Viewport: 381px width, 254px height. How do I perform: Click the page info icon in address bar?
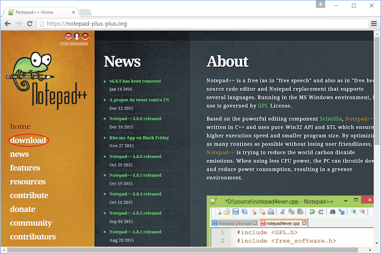[x=42, y=23]
